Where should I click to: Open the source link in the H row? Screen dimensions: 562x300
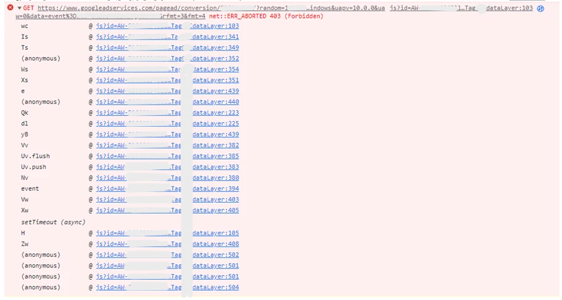click(x=167, y=233)
